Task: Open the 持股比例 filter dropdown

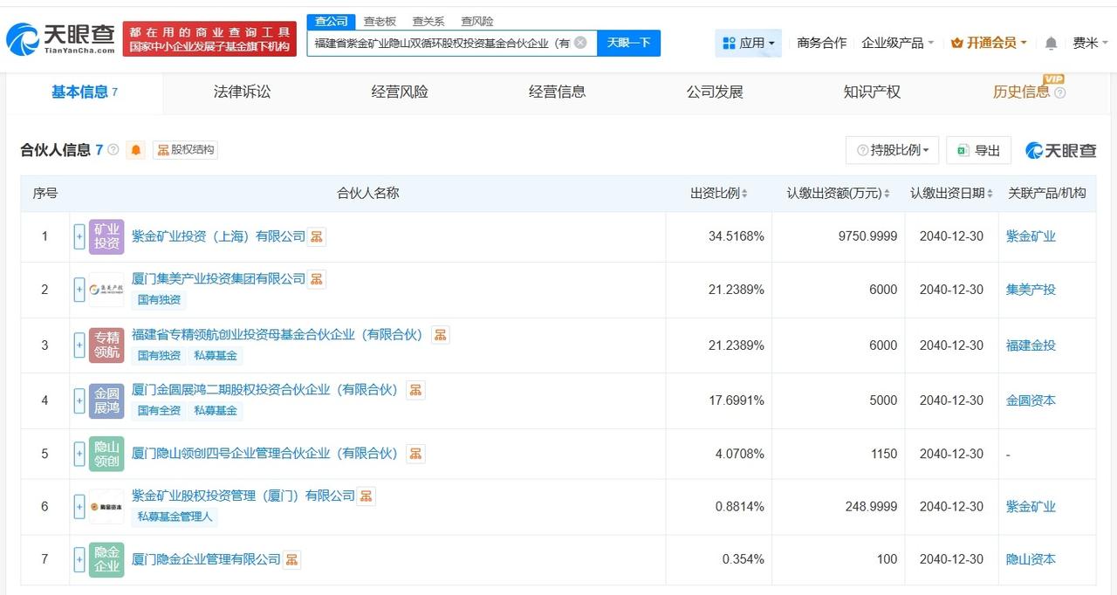Action: coord(892,150)
